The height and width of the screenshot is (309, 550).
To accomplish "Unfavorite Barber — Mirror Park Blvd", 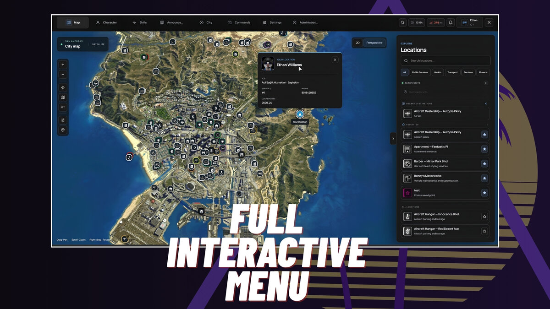I will [x=484, y=164].
